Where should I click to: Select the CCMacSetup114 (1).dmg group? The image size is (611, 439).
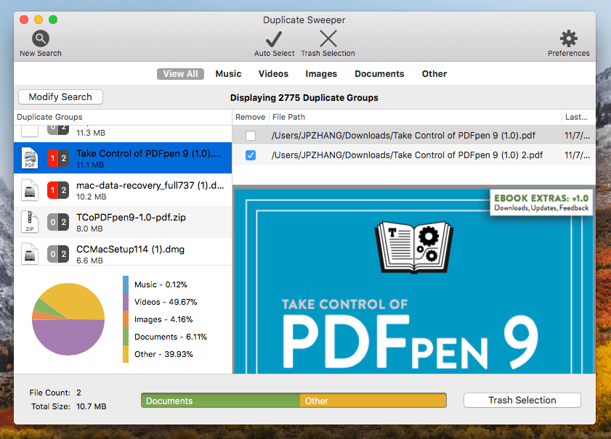[123, 252]
